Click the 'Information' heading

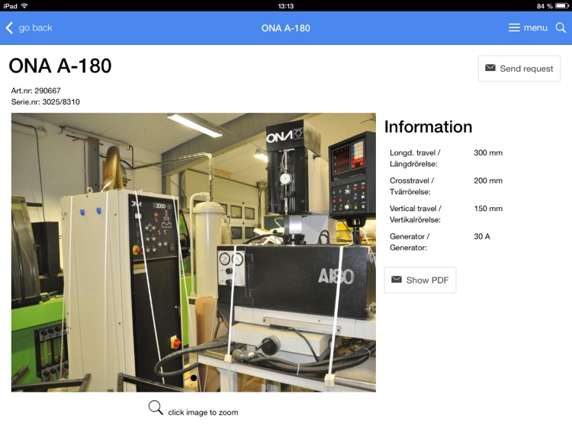(x=429, y=126)
